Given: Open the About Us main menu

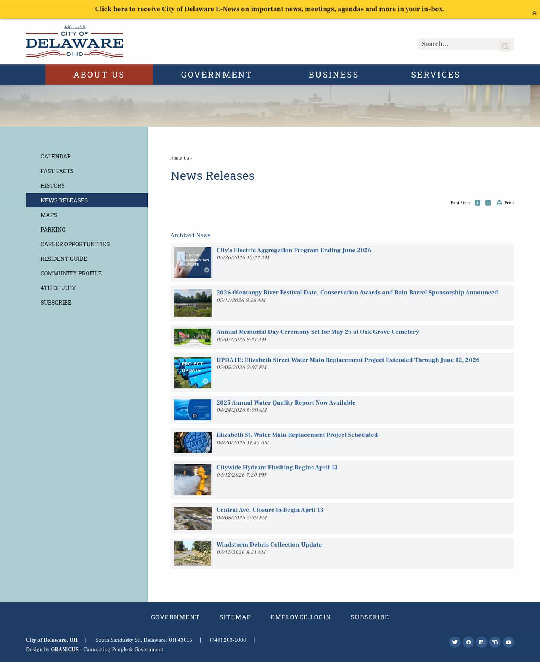Looking at the screenshot, I should [x=99, y=75].
